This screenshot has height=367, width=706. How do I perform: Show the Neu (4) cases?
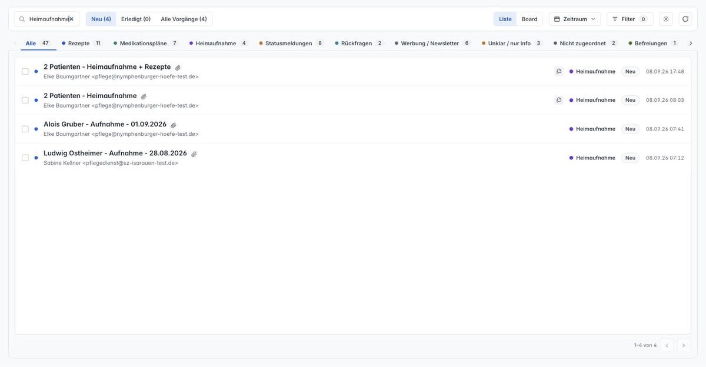[101, 19]
